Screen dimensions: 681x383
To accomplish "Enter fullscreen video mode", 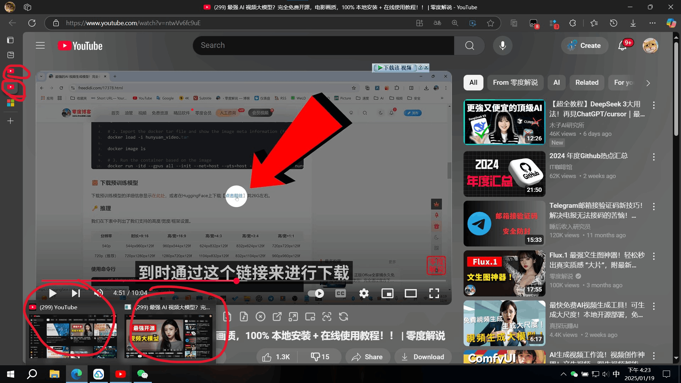I will click(434, 293).
